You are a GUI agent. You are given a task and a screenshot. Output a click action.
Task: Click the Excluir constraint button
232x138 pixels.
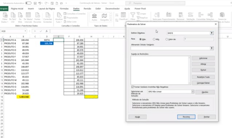click(203, 70)
